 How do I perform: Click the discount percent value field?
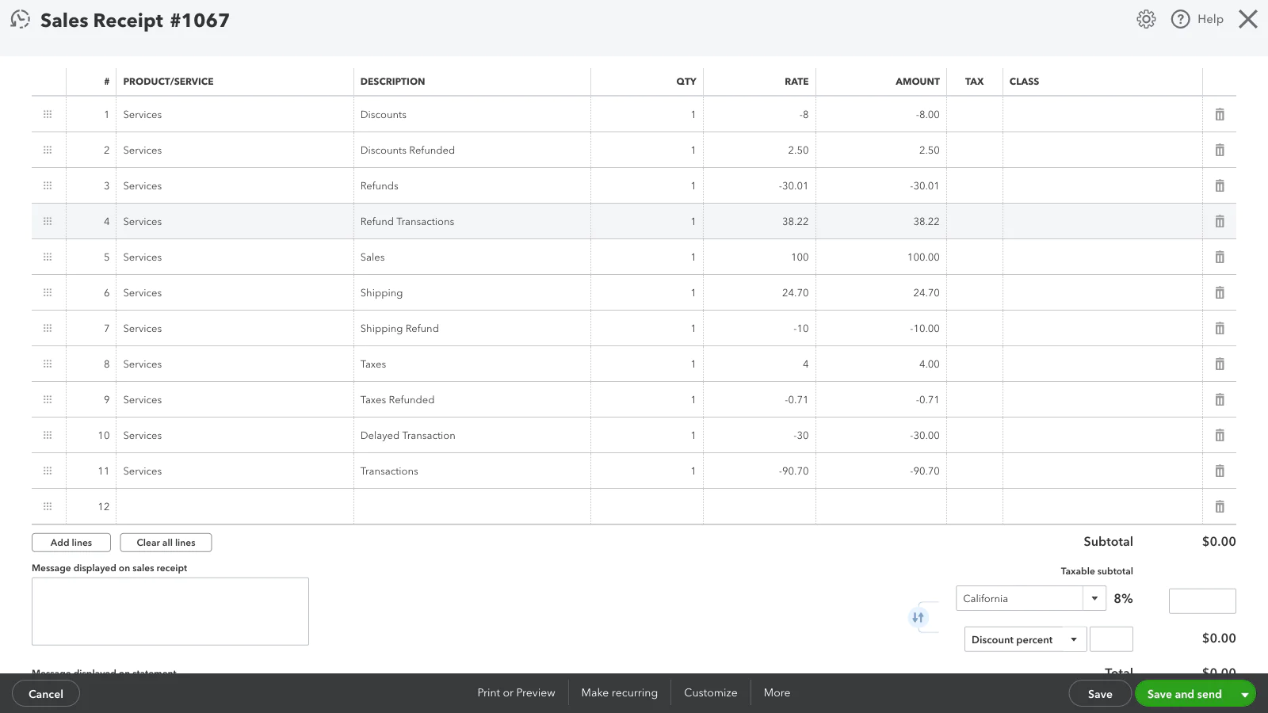coord(1111,639)
